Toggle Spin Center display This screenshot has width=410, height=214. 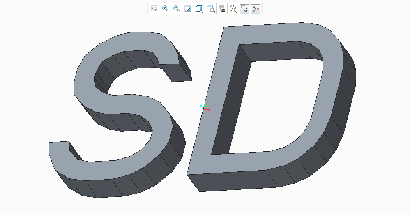(256, 9)
